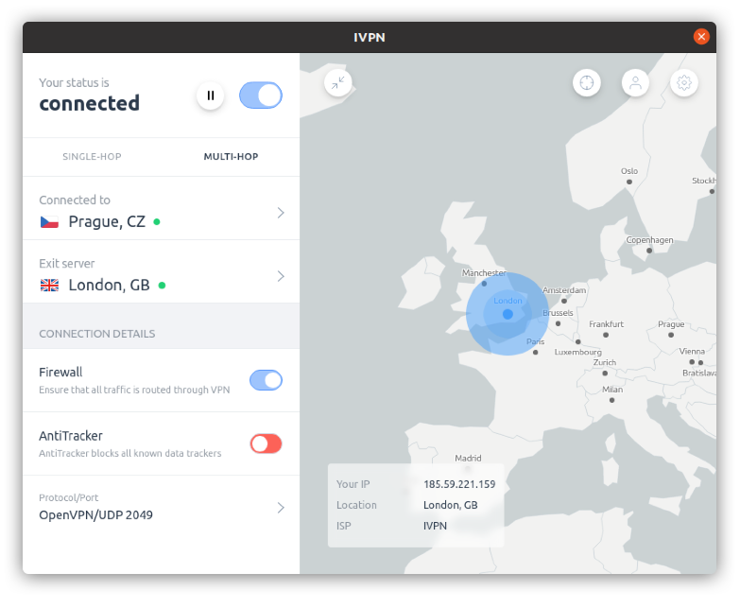Switch to the SINGLE-HOP tab
Image resolution: width=740 pixels, height=608 pixels.
[92, 157]
